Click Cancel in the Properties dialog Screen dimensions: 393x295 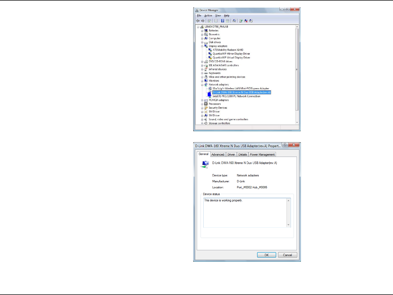[287, 255]
